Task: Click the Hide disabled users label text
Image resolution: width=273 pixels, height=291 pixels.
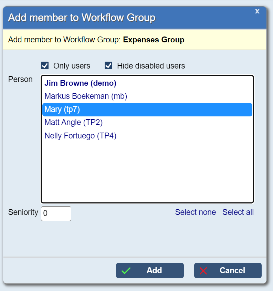Action: point(151,66)
